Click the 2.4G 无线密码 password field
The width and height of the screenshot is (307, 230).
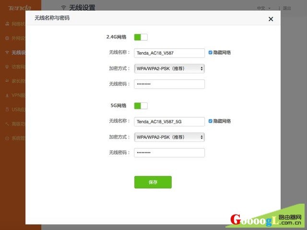169,84
